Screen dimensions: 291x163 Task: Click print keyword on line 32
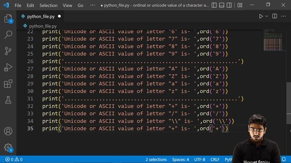click(50, 106)
